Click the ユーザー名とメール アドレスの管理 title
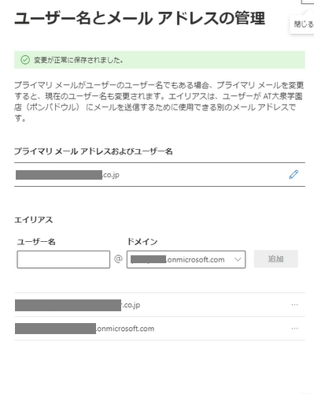The height and width of the screenshot is (394, 314). (x=139, y=18)
